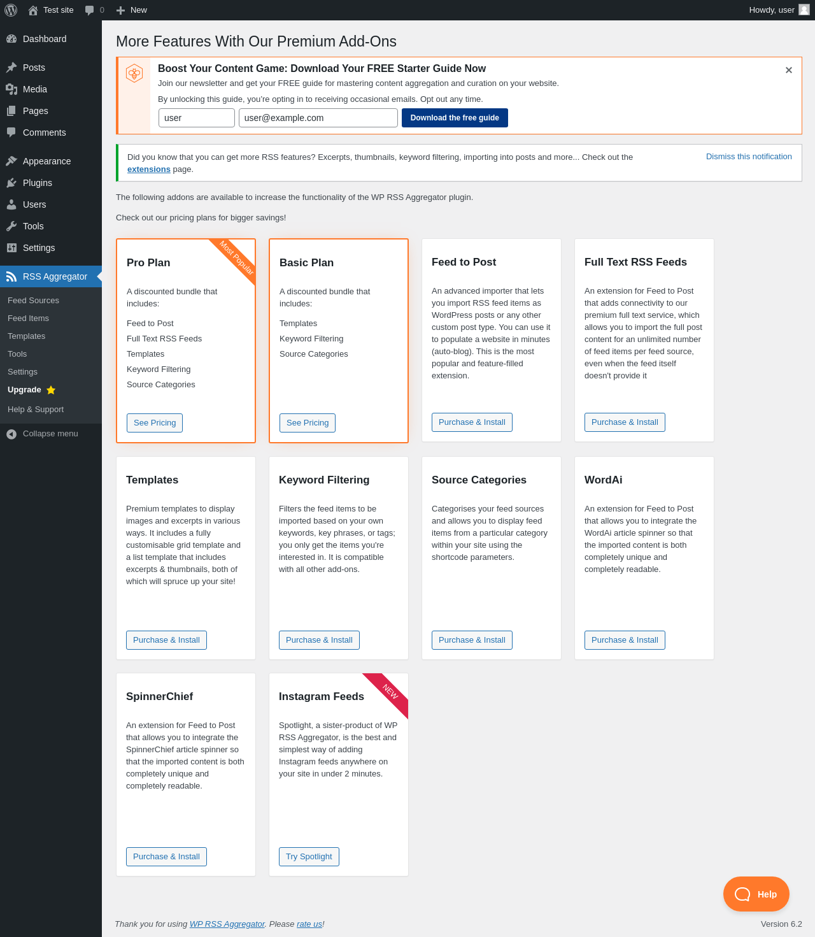Dismiss the starter guide banner with X
This screenshot has height=937, width=815.
[x=789, y=70]
